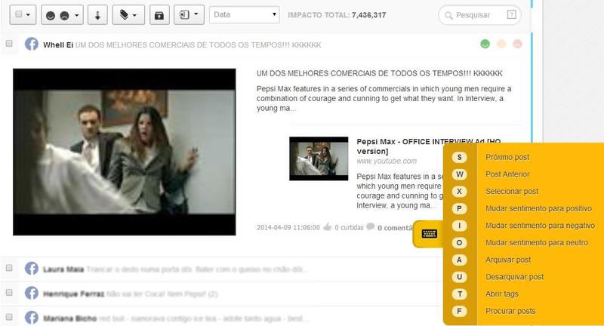604x326 pixels.
Task: Toggle the keyboard shortcuts panel icon
Action: (429, 234)
